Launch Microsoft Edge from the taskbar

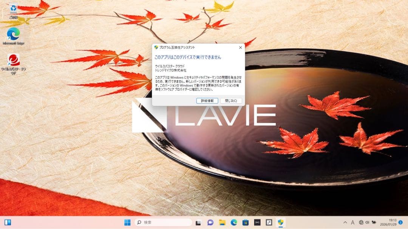[x=234, y=222]
